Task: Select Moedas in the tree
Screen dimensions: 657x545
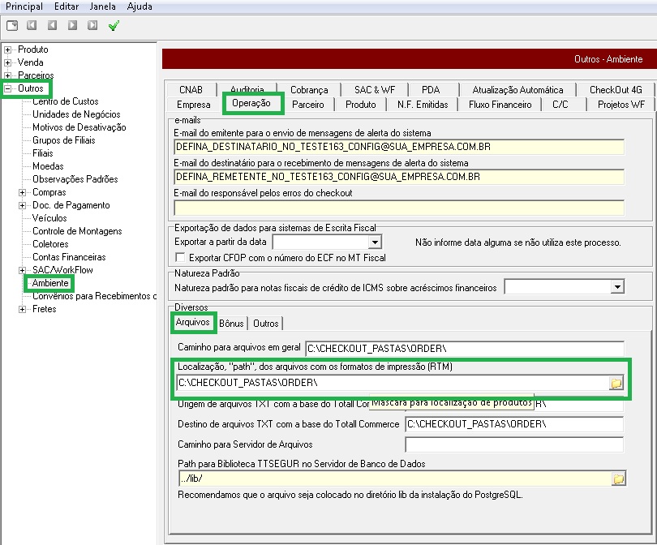Action: coord(48,166)
